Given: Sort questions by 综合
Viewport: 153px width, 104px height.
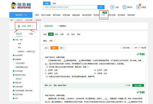Looking at the screenshot, I should click(x=47, y=48).
